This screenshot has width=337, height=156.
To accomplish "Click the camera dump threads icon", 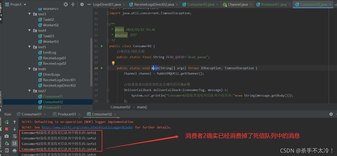I will tap(7, 136).
